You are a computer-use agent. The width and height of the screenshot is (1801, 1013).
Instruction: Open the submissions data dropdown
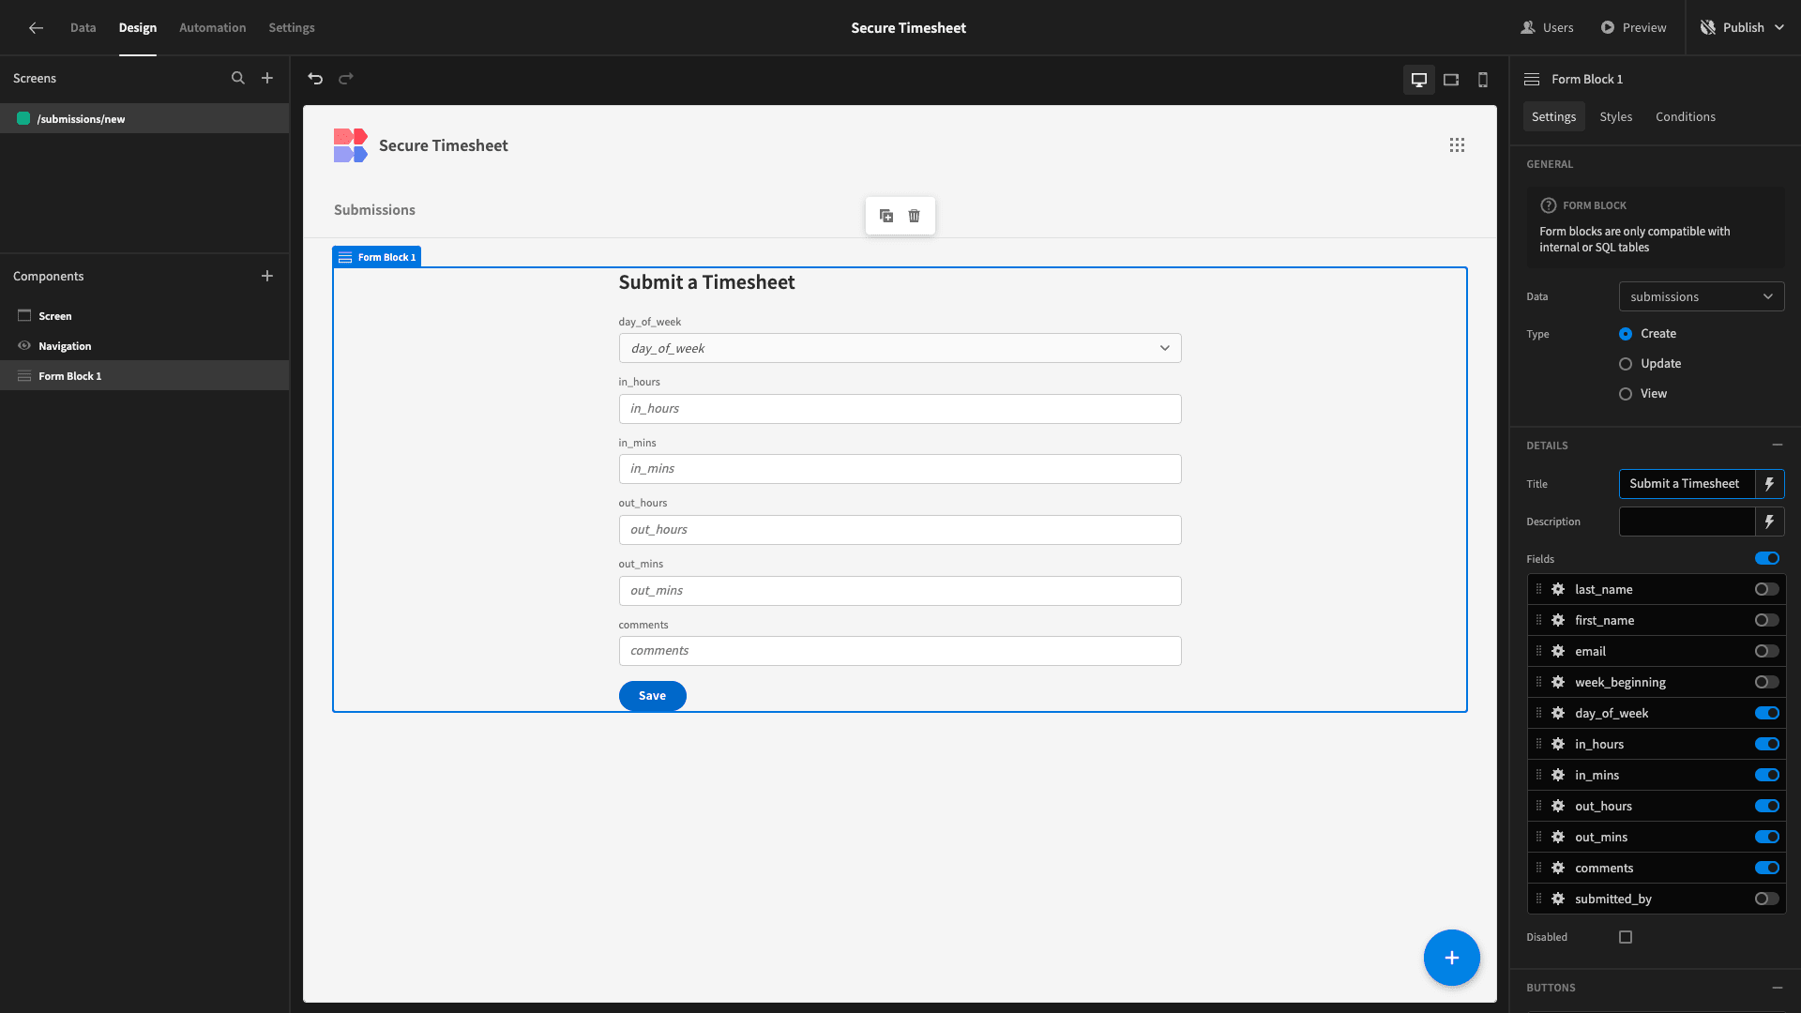pos(1702,296)
